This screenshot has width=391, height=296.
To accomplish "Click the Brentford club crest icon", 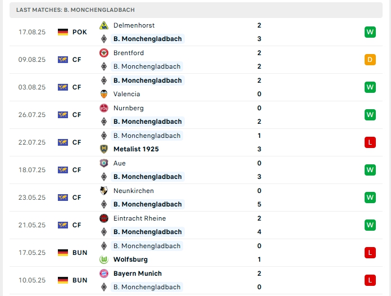I will pyautogui.click(x=103, y=53).
